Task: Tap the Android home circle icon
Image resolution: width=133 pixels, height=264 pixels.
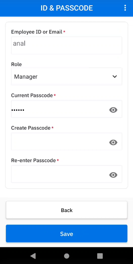Action: pyautogui.click(x=67, y=256)
